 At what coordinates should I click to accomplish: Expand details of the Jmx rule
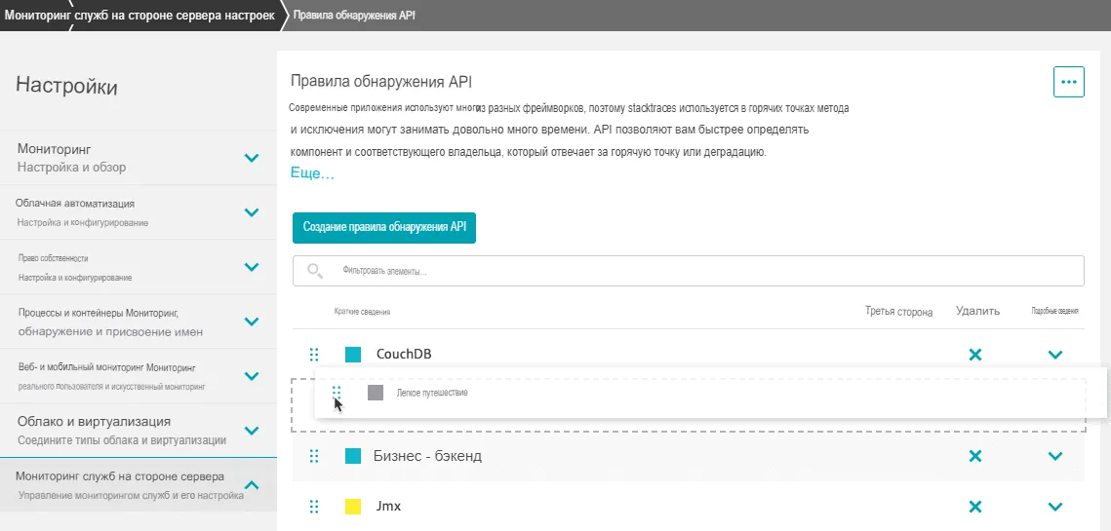coord(1054,507)
